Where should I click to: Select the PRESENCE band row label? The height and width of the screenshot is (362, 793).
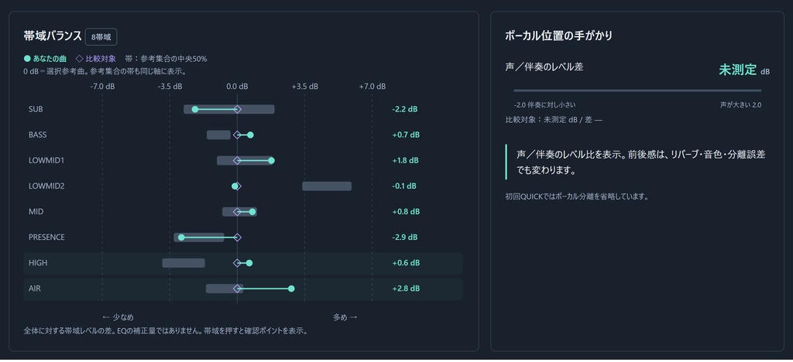pos(46,237)
